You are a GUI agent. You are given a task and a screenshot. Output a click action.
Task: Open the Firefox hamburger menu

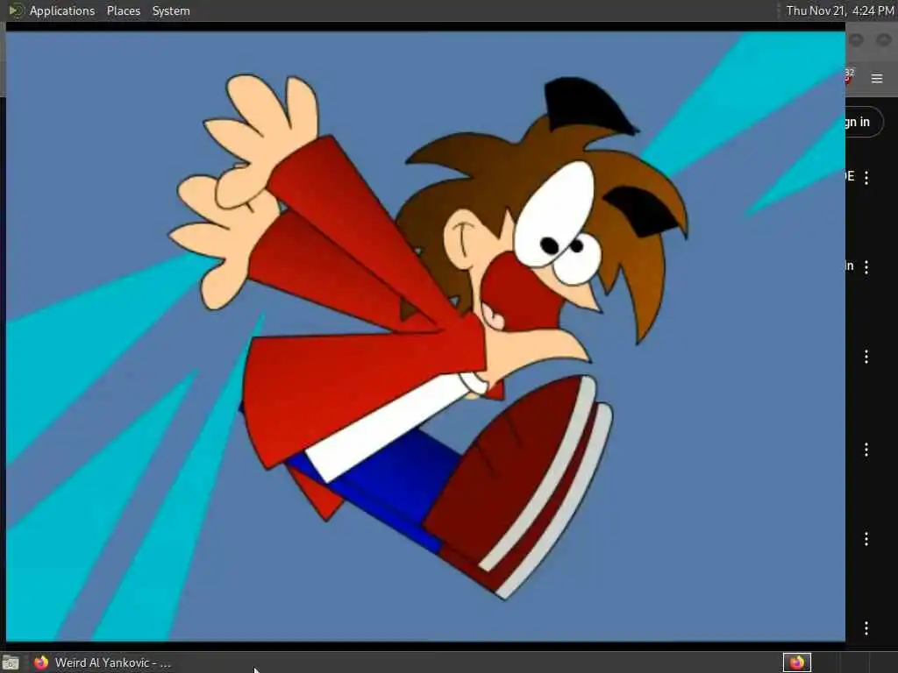tap(877, 78)
